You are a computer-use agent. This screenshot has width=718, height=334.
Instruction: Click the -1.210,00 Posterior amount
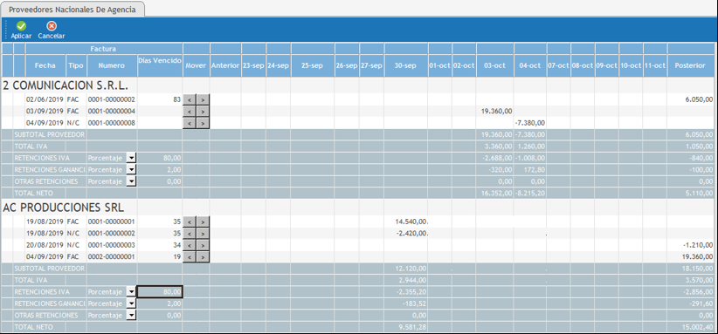coord(697,245)
